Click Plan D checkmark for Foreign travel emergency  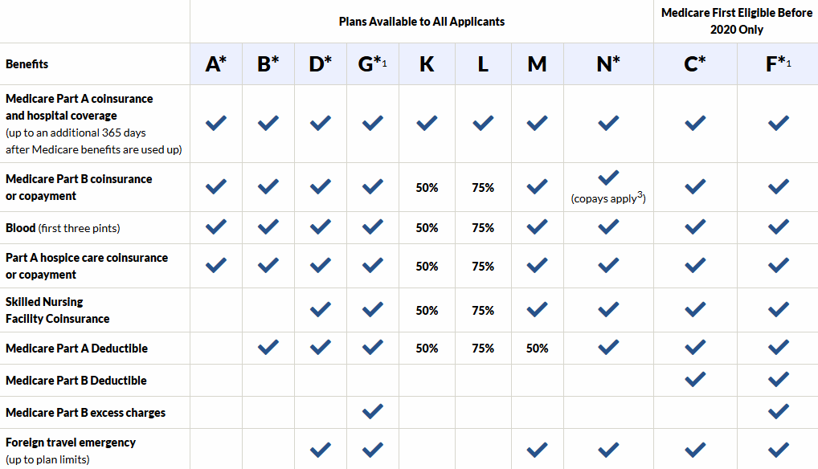click(x=321, y=449)
